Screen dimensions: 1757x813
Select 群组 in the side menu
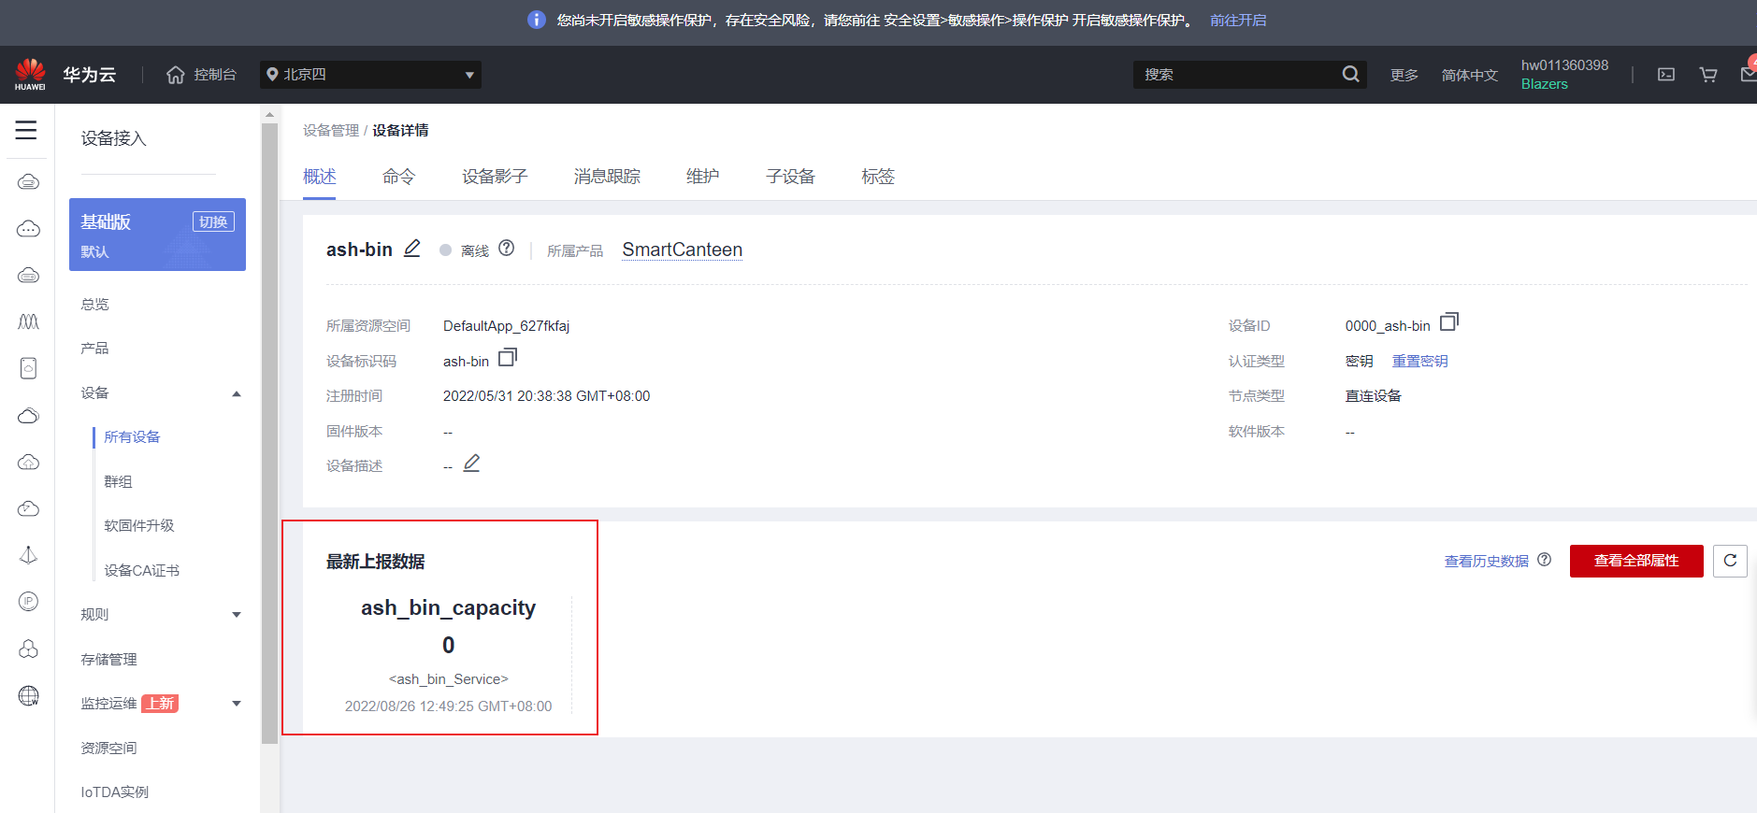[x=118, y=482]
